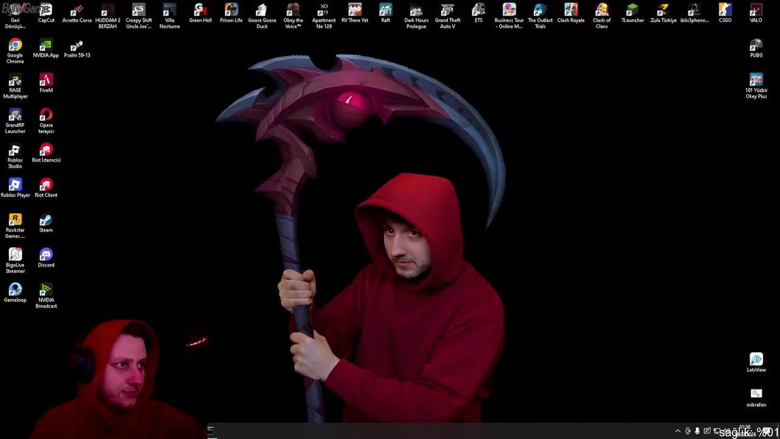Open the Business Tour Online shortcut
The image size is (780, 439).
point(509,16)
